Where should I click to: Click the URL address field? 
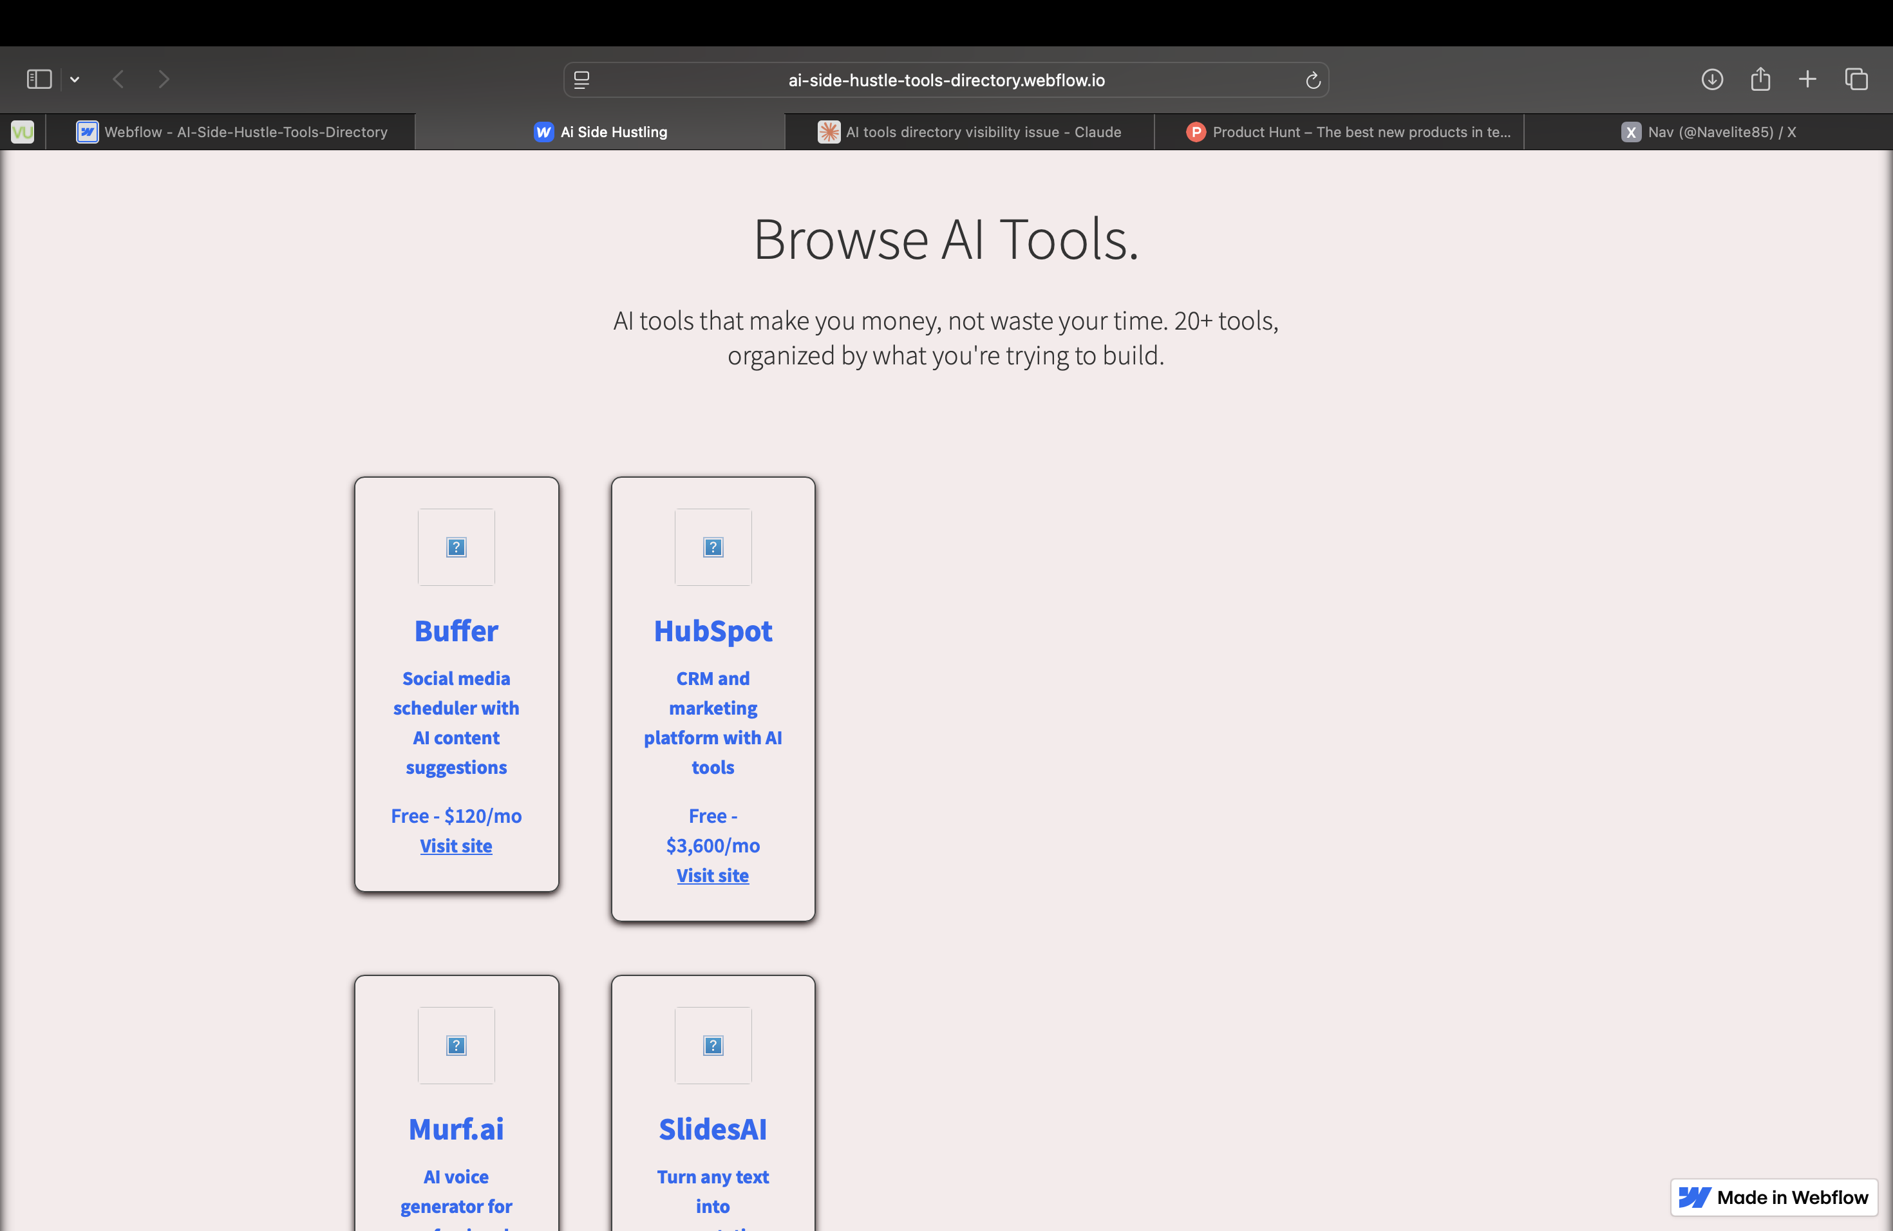coord(946,80)
